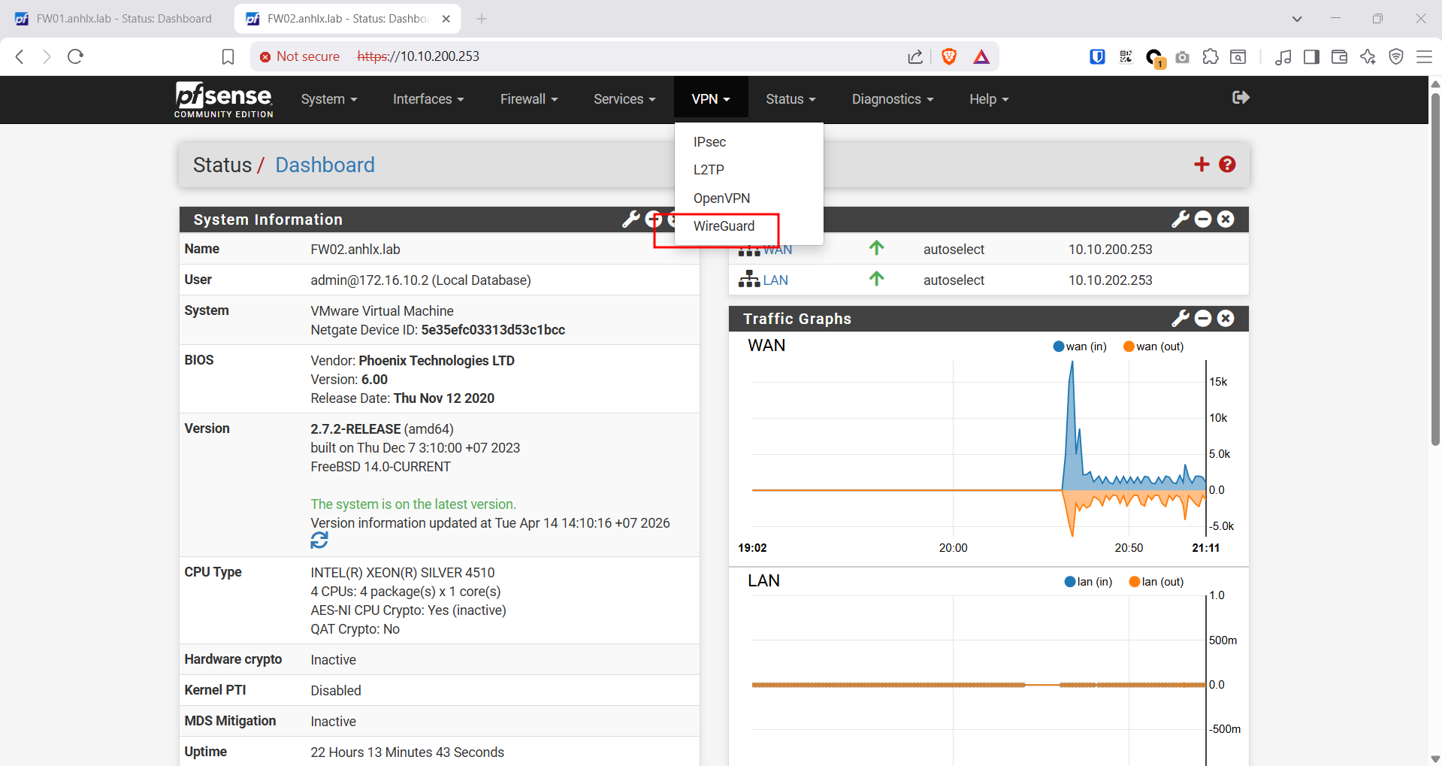Toggle the lan (in) legend series

click(1088, 582)
